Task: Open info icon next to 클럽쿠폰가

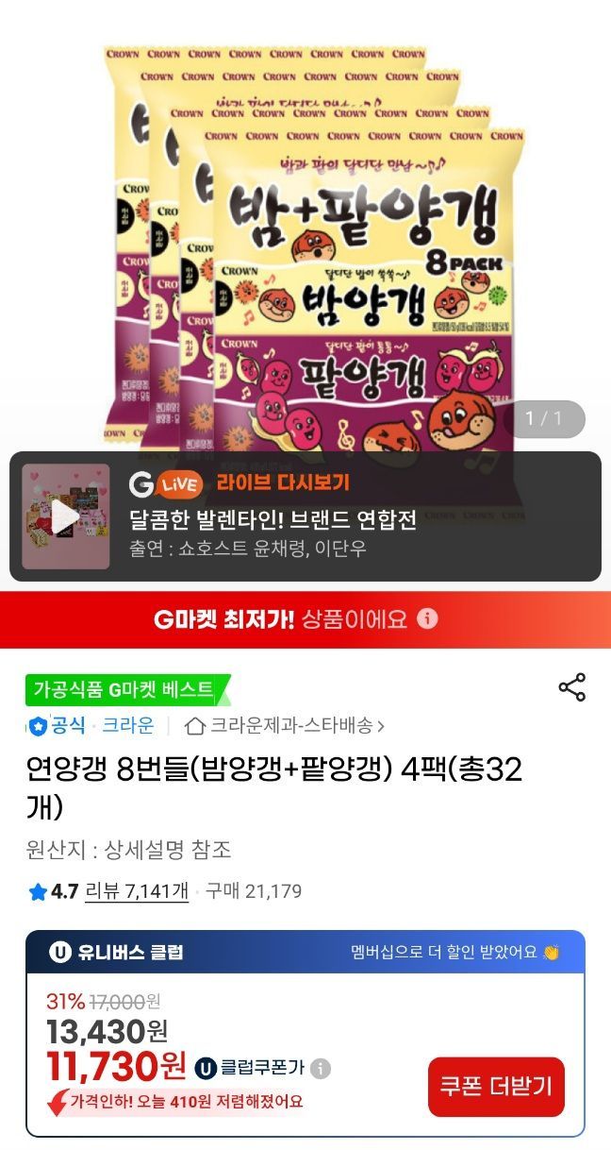Action: click(x=321, y=1069)
